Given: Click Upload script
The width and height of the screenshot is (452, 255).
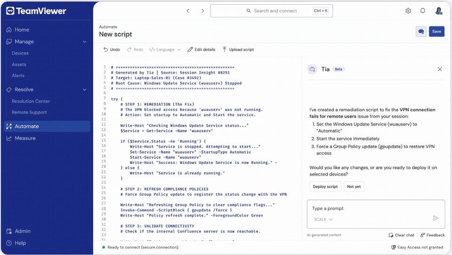Looking at the screenshot, I should tap(238, 49).
